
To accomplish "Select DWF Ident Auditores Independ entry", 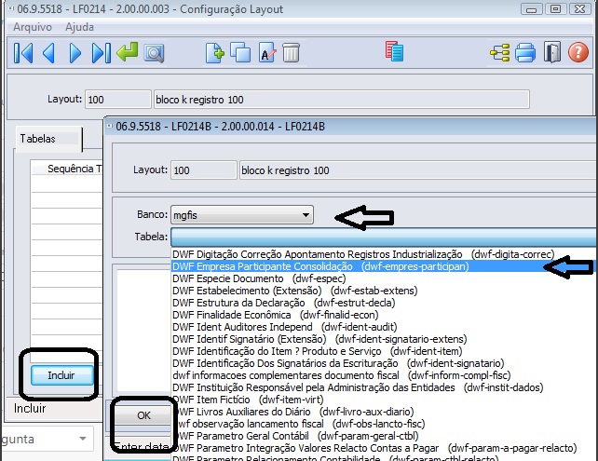I will 383,327.
